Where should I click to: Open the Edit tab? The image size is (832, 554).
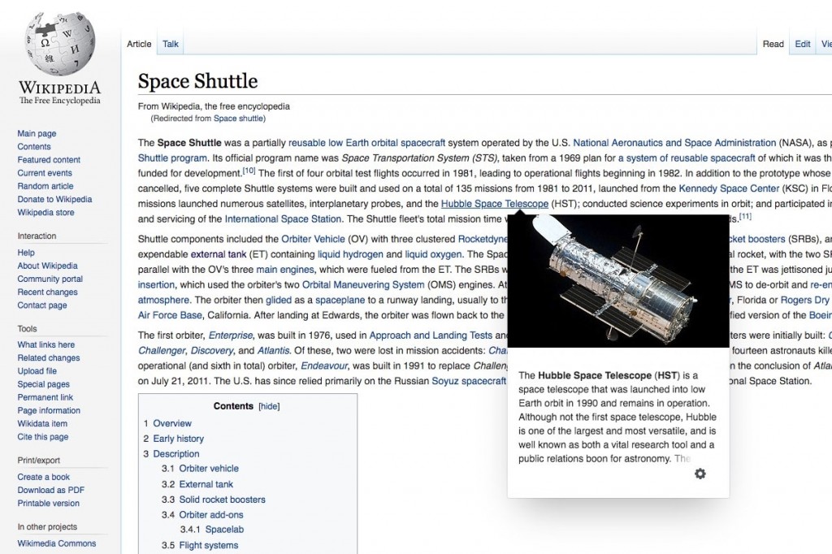click(802, 44)
